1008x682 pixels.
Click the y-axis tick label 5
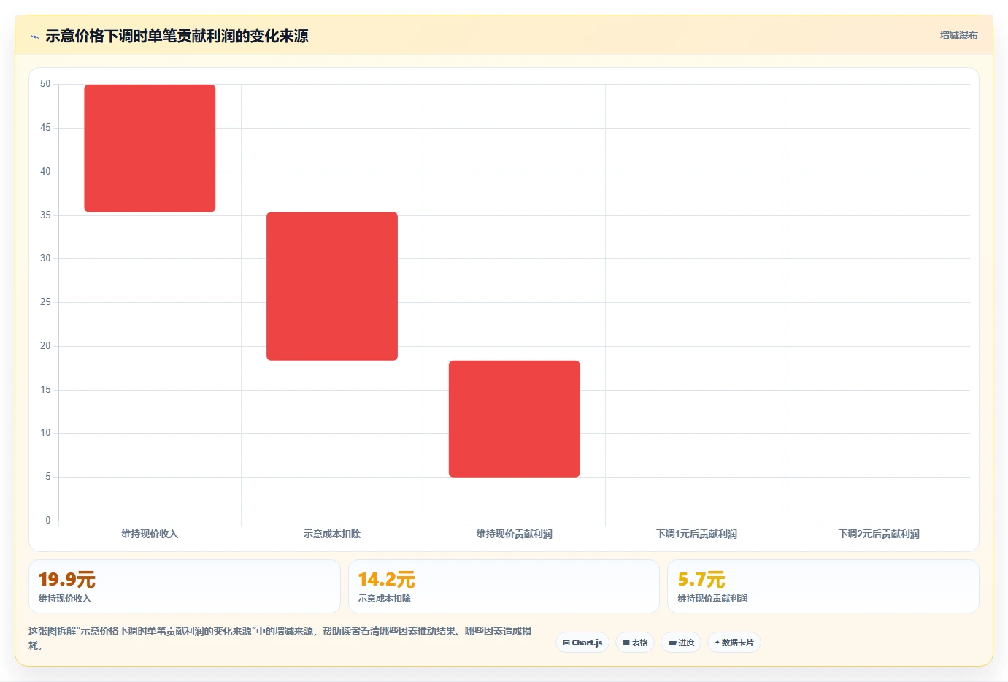pyautogui.click(x=48, y=477)
